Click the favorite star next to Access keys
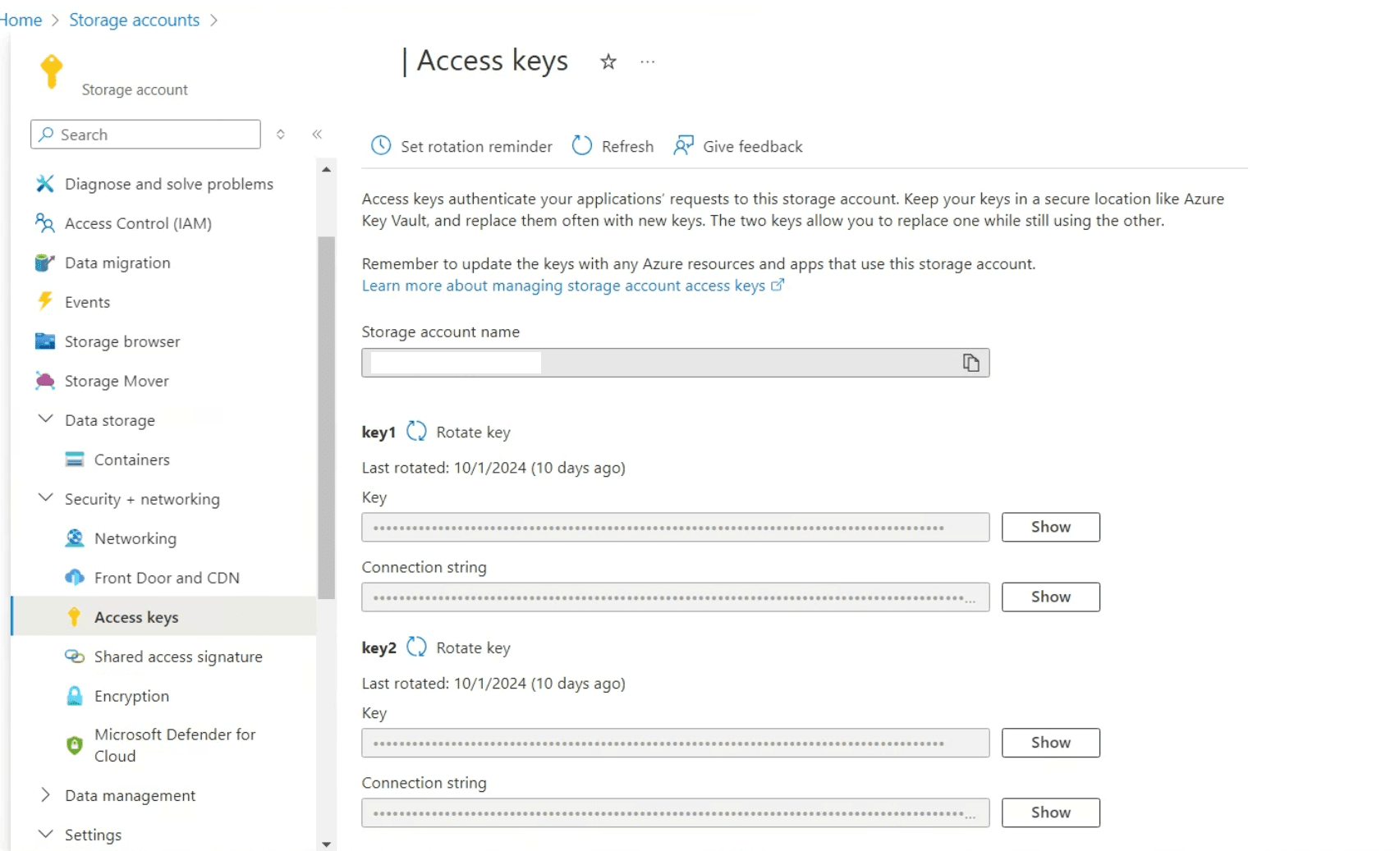The image size is (1395, 851). 608,62
